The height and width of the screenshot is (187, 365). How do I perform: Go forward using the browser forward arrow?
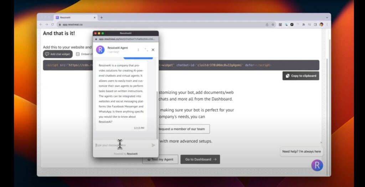(x=47, y=25)
